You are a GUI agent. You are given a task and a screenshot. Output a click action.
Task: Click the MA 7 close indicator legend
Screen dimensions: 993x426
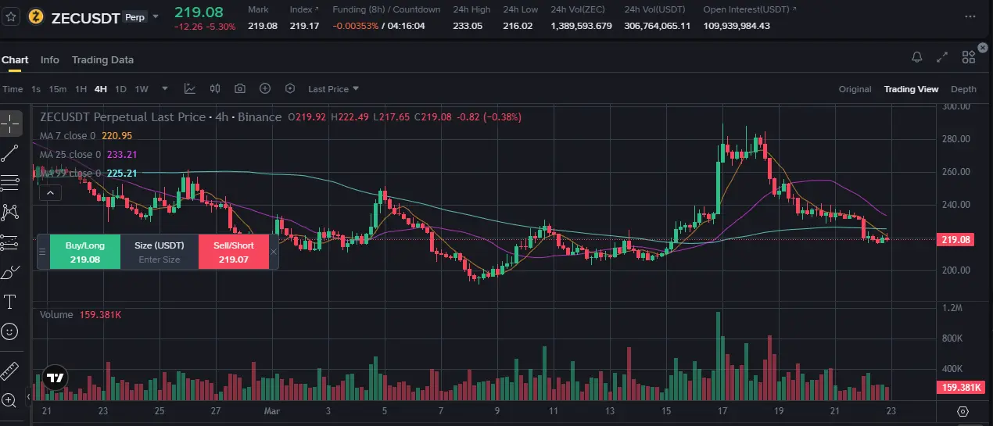[x=86, y=135]
